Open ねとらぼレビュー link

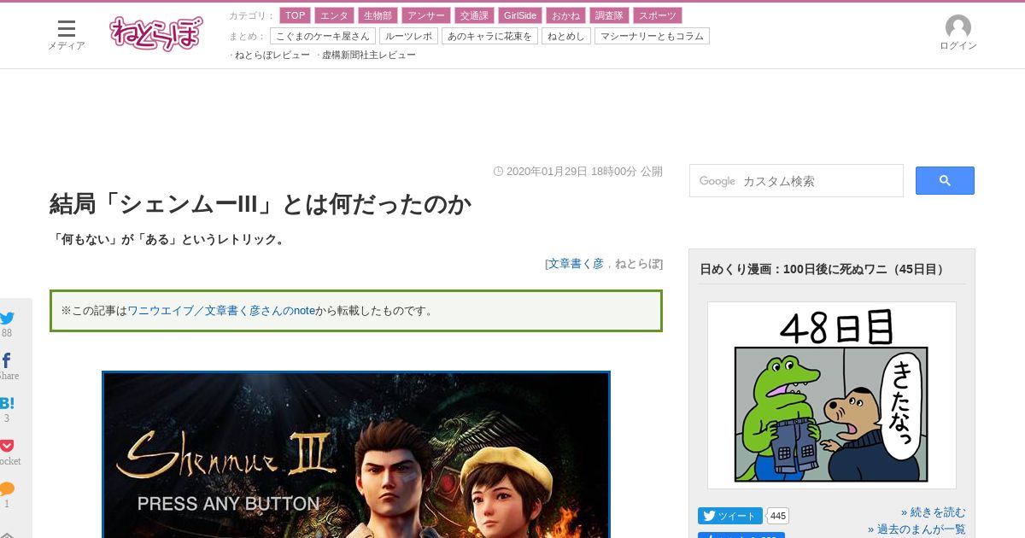pyautogui.click(x=272, y=55)
